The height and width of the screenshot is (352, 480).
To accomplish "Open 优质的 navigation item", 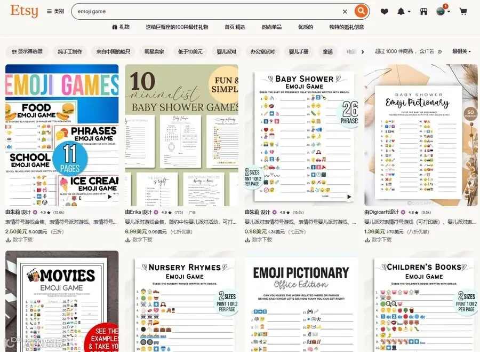I will [306, 27].
